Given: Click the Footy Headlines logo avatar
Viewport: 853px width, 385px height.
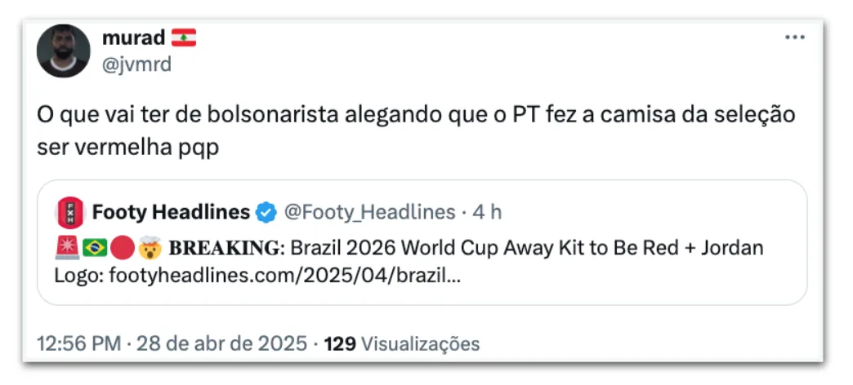Looking at the screenshot, I should click(69, 213).
